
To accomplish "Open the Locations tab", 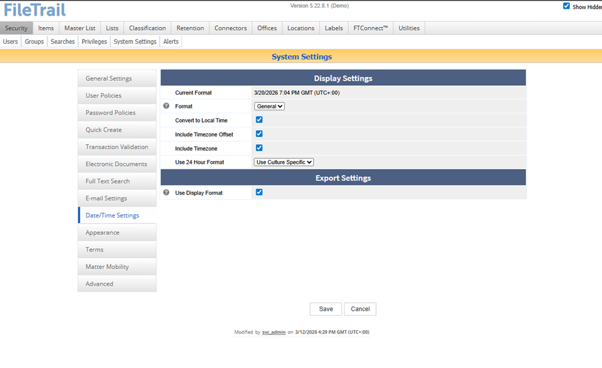I will [301, 28].
